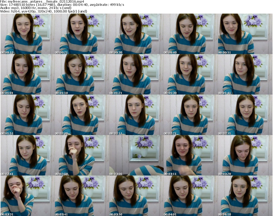273x216 pixels.
Task: Click the frame with timestamp 00:02:50
Action: click(x=82, y=155)
